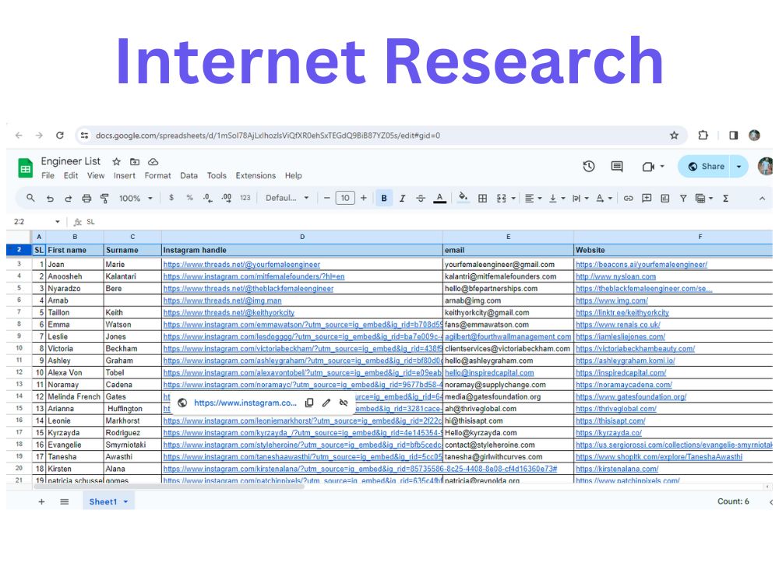Image resolution: width=779 pixels, height=584 pixels.
Task: Activate the paint format tool
Action: pyautogui.click(x=104, y=198)
